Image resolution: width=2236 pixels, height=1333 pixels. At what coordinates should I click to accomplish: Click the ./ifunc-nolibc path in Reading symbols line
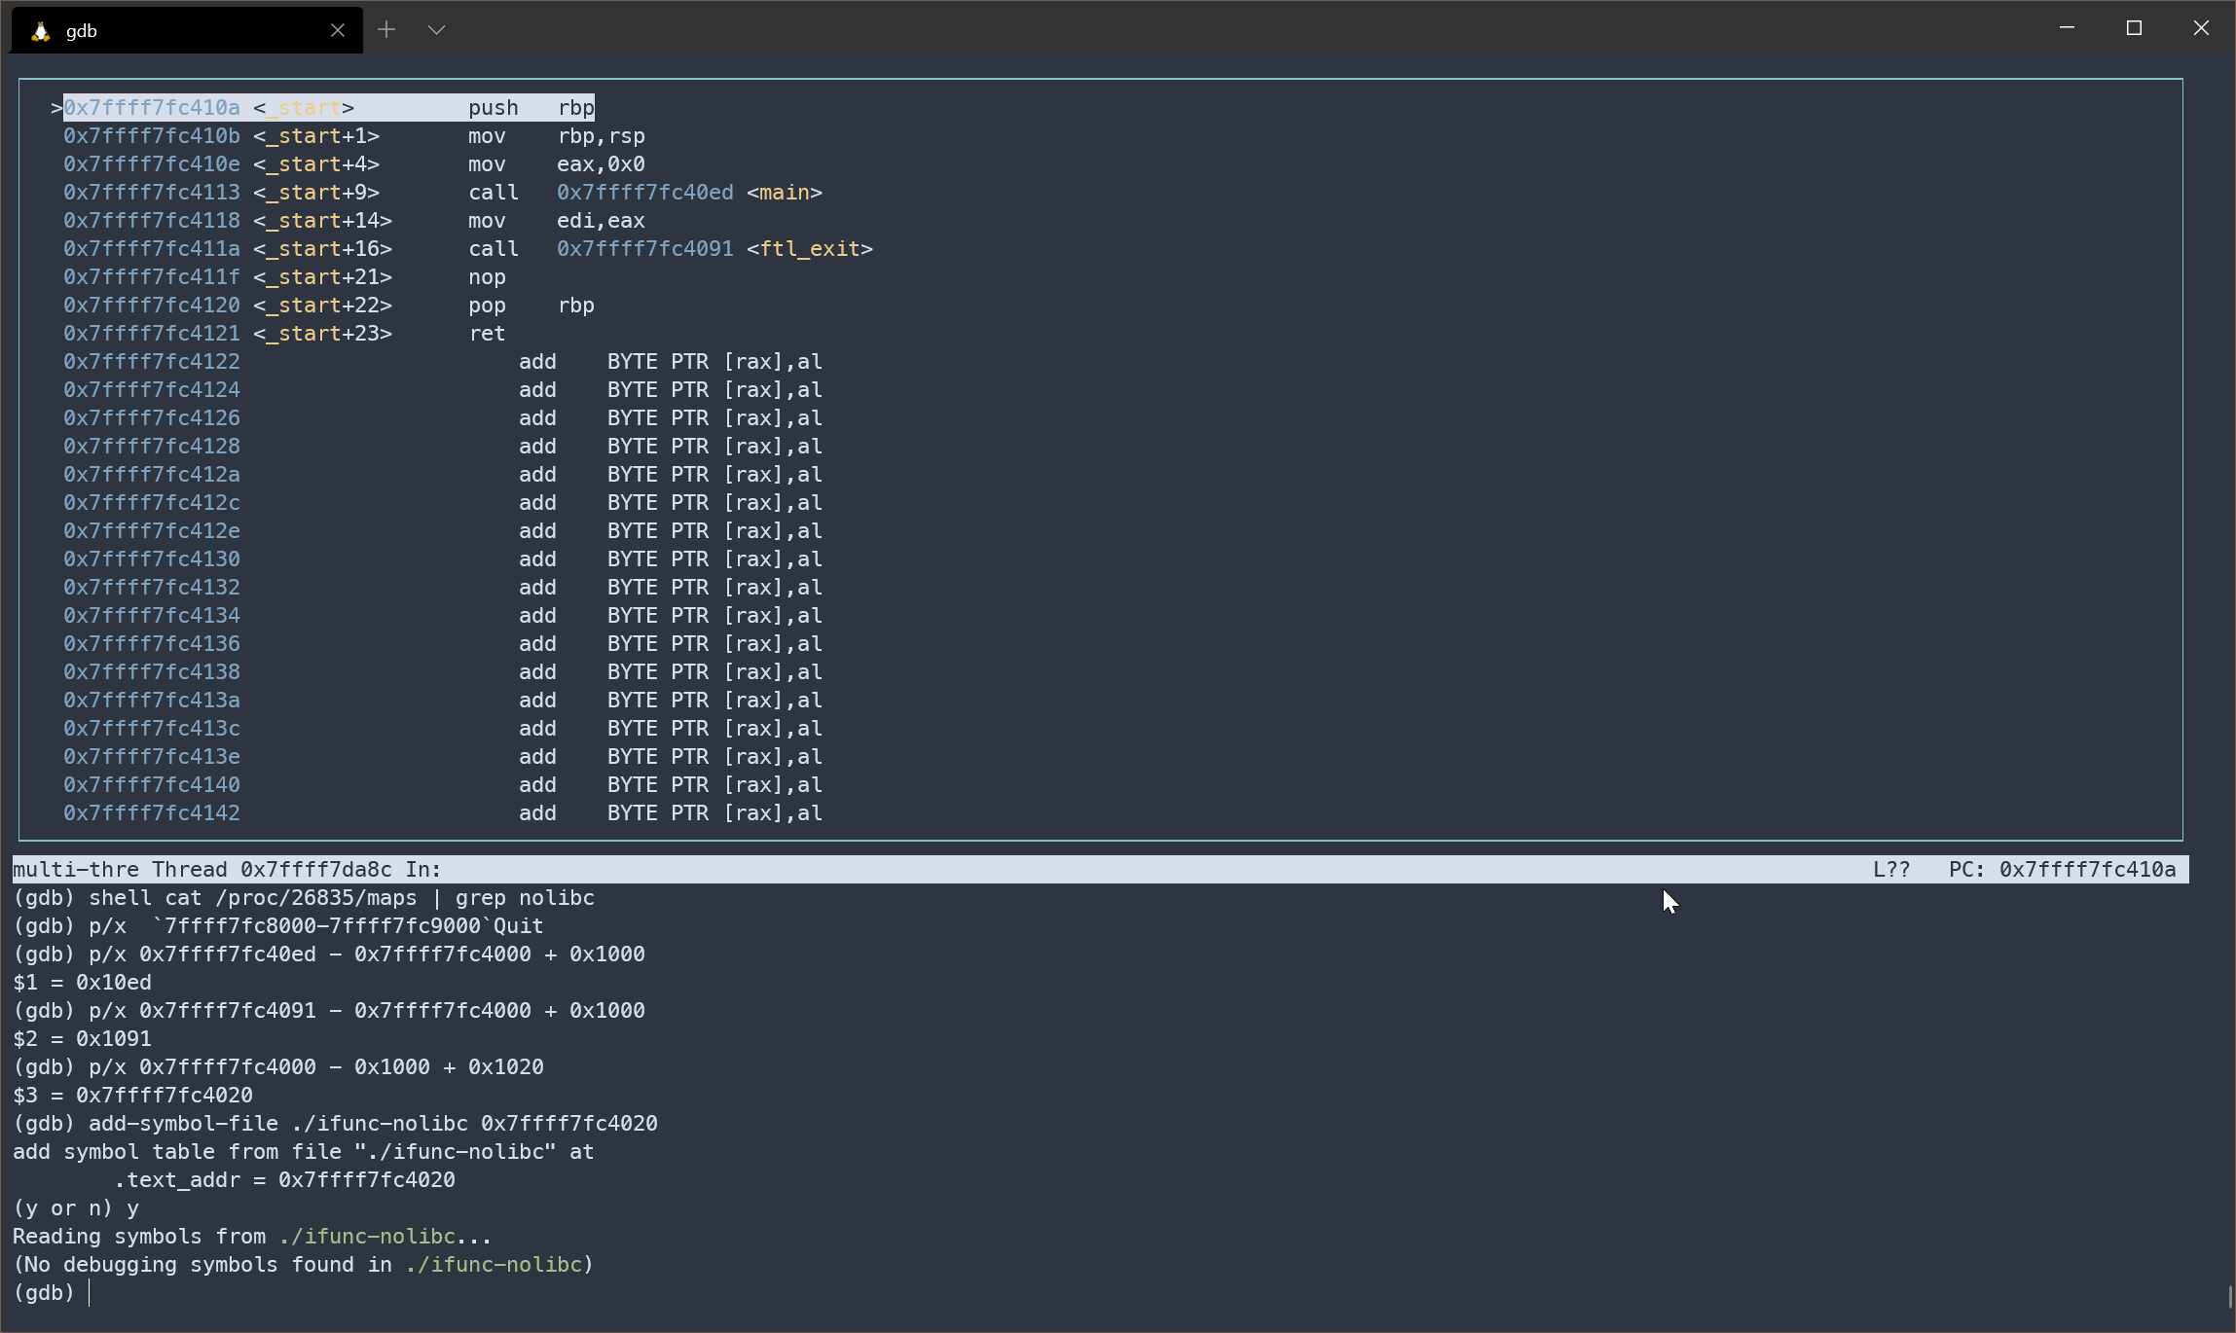click(367, 1237)
